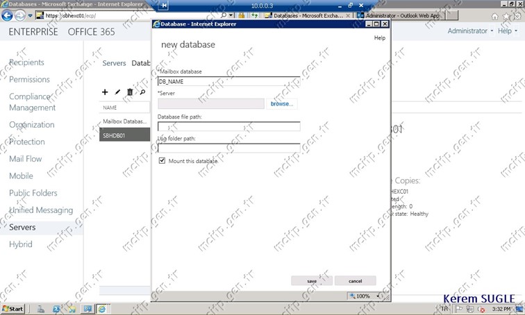Open Mail Flow in the left navigation
This screenshot has height=315, width=525.
coord(26,159)
